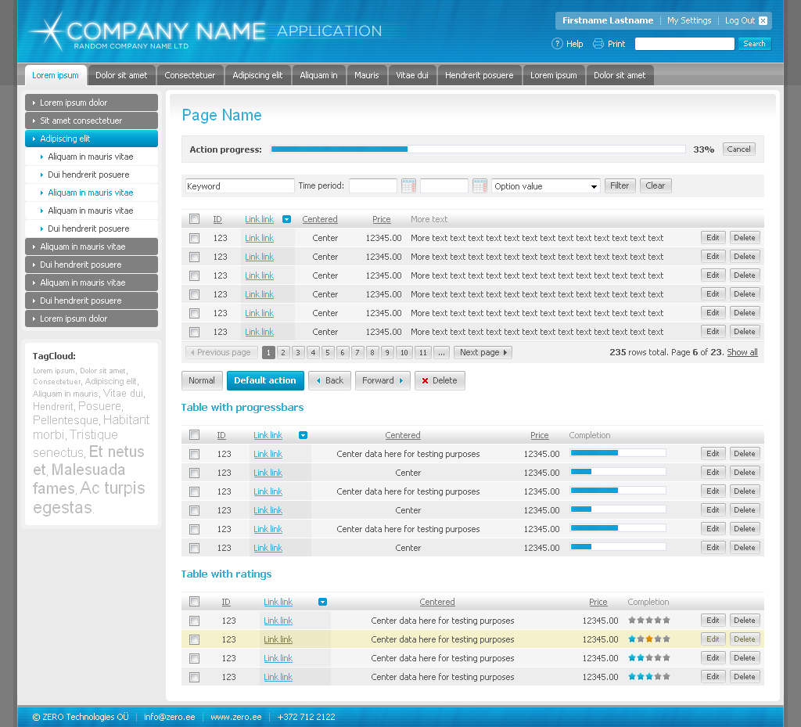801x727 pixels.
Task: Click the ellipsis pagination button
Action: [441, 352]
